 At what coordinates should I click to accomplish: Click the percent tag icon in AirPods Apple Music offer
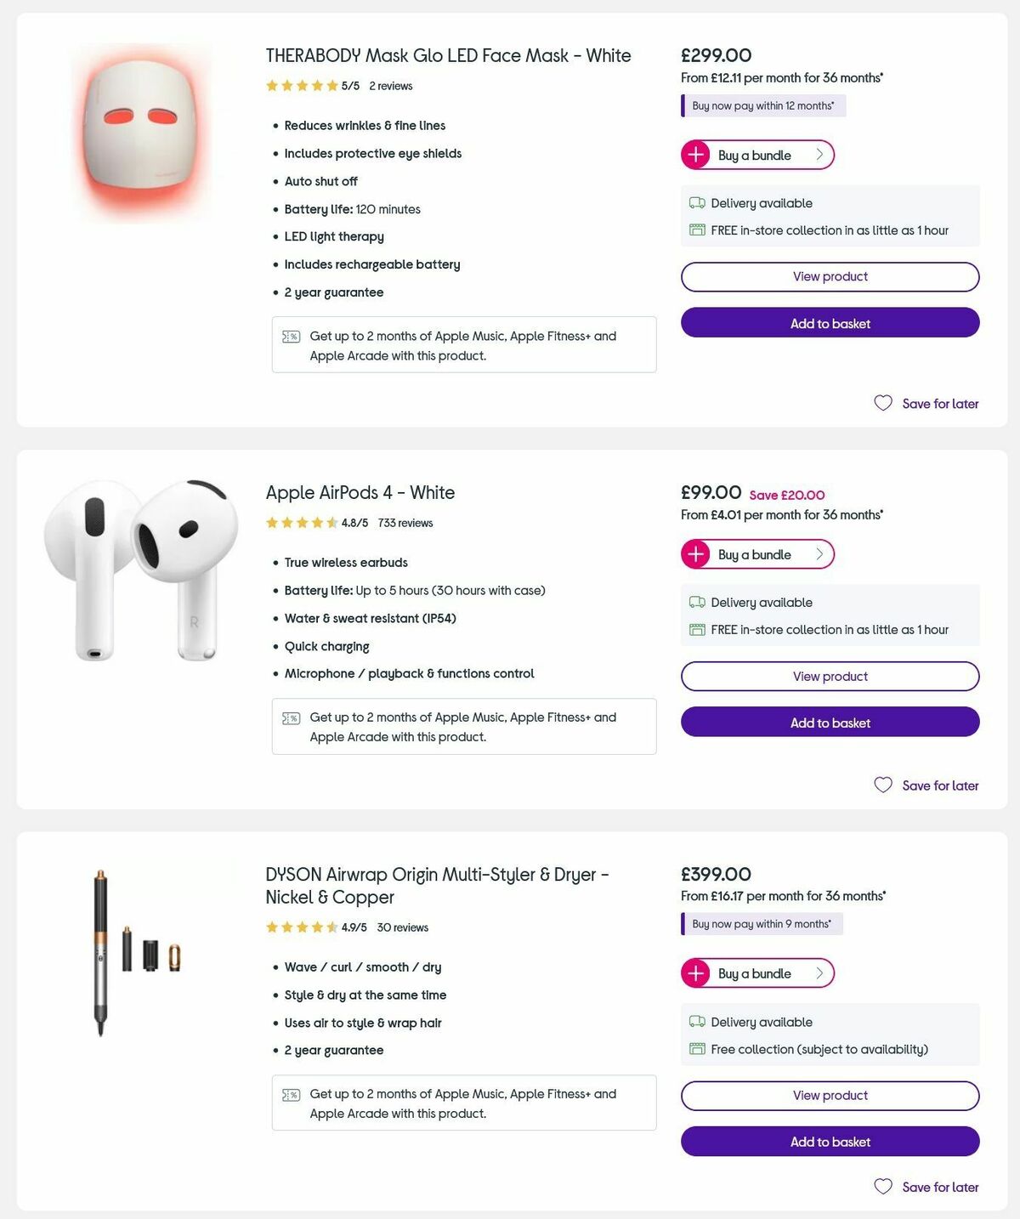point(291,717)
